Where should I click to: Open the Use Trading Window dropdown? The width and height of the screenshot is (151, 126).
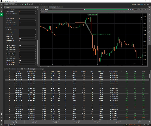click(27, 32)
